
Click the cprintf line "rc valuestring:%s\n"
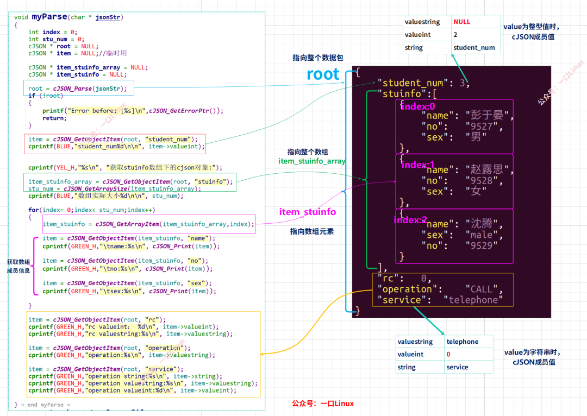coord(130,334)
